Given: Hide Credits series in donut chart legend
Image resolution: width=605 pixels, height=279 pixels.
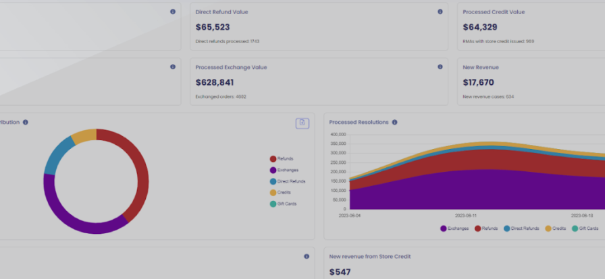Looking at the screenshot, I should pos(280,192).
